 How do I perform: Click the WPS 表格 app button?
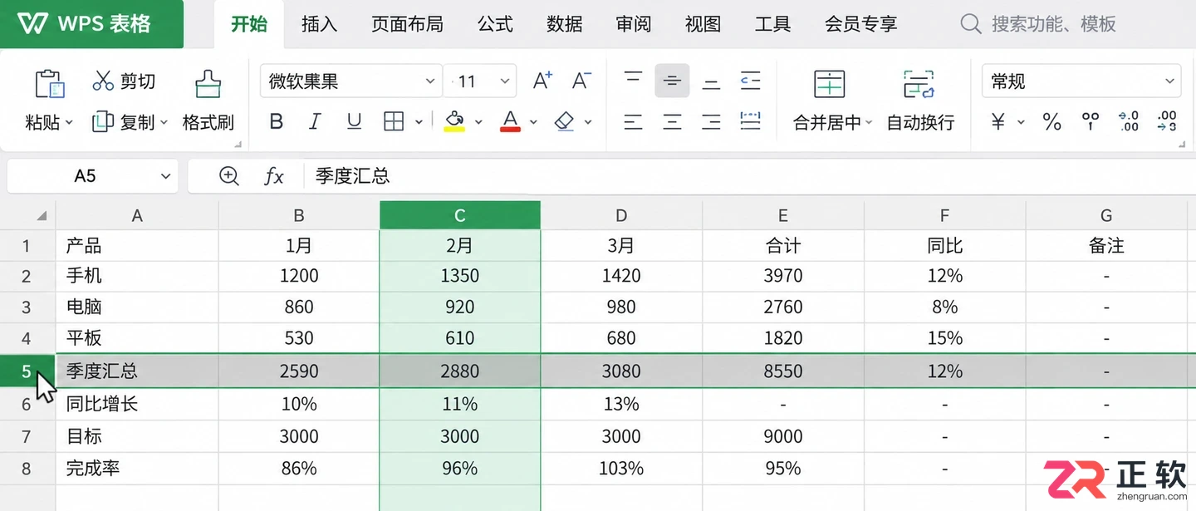91,23
